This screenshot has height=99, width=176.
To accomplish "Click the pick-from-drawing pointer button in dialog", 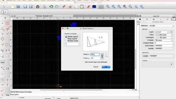I will [x=107, y=56].
